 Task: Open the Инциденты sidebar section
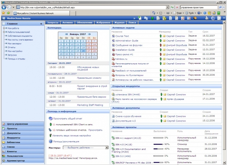[x=23, y=138]
